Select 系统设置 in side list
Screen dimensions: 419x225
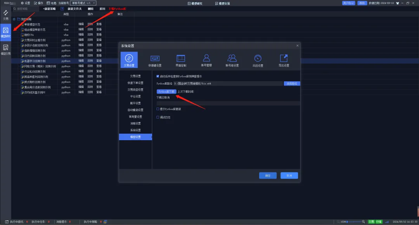[x=135, y=130]
